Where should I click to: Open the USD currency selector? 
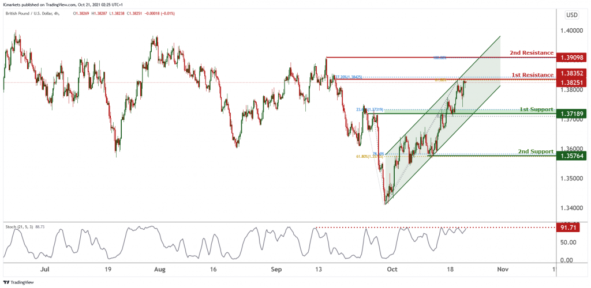572,16
